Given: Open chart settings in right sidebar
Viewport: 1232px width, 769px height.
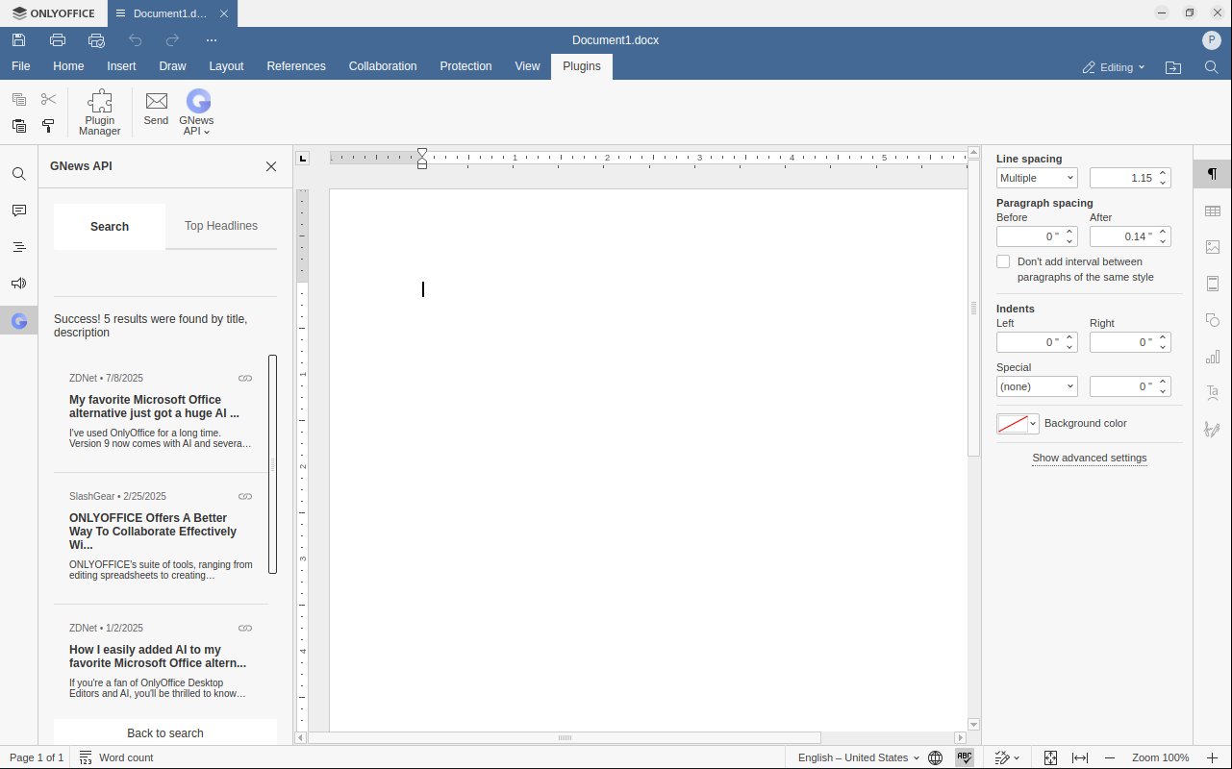Looking at the screenshot, I should pos(1213,357).
